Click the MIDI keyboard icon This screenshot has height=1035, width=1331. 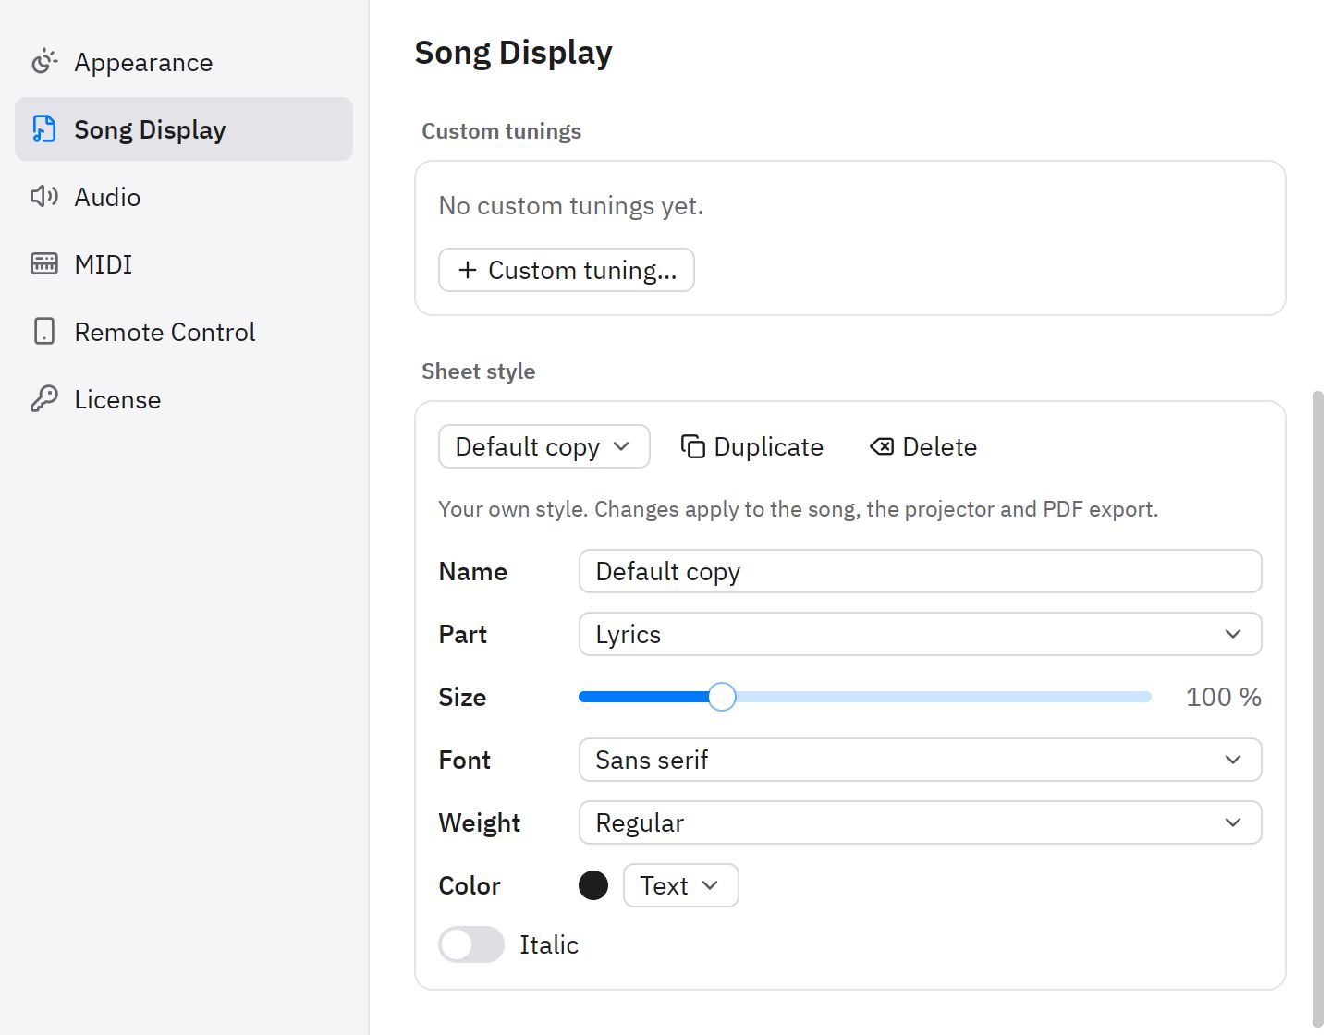[x=44, y=264]
